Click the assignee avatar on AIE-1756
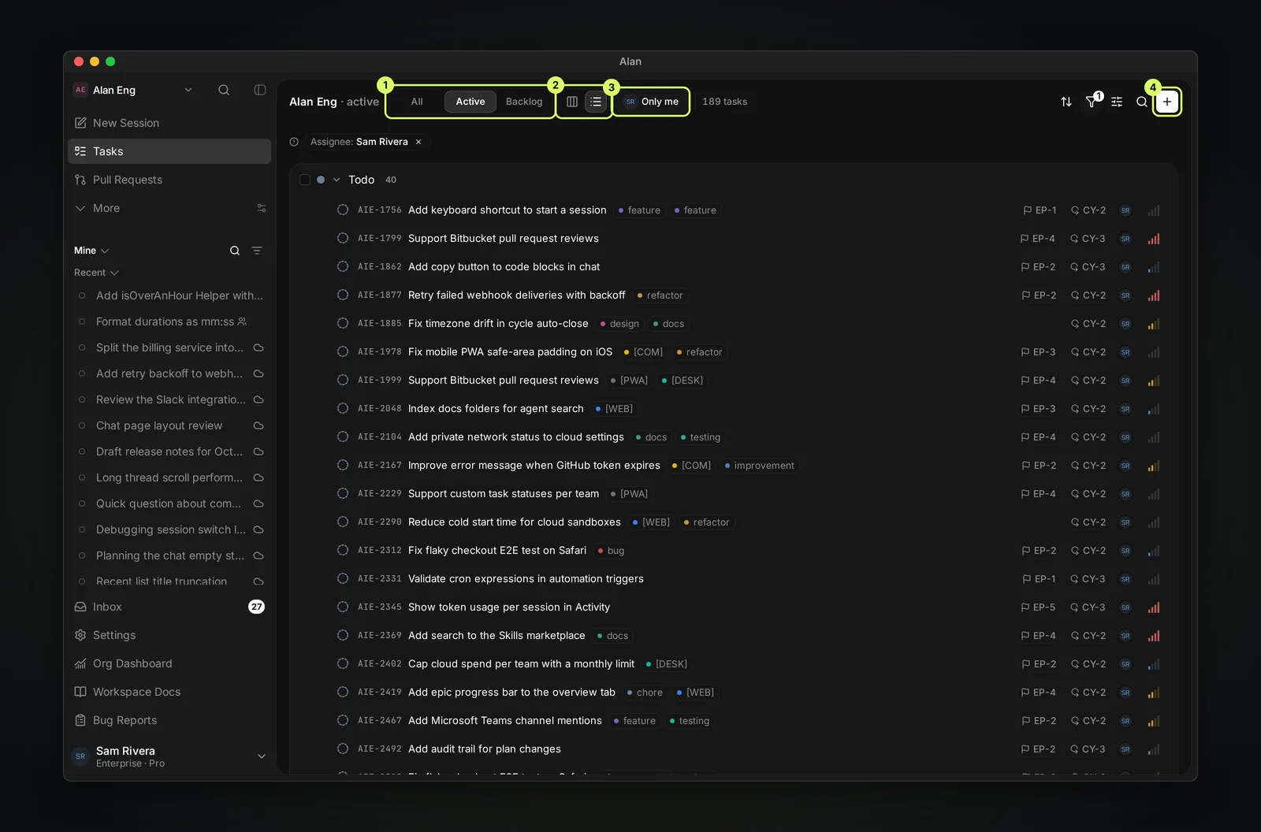Viewport: 1261px width, 832px height. coord(1125,210)
